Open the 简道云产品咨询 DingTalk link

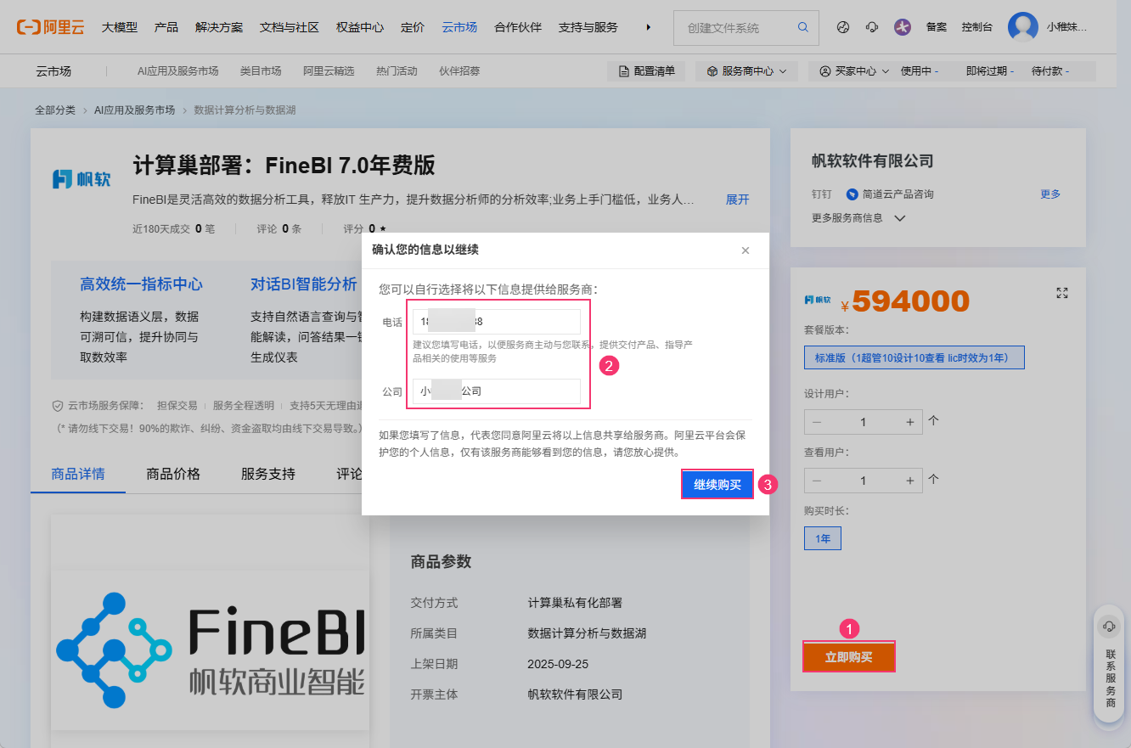click(x=890, y=194)
